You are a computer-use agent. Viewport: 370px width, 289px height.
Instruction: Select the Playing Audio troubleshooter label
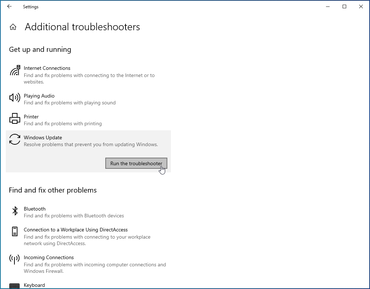(39, 96)
